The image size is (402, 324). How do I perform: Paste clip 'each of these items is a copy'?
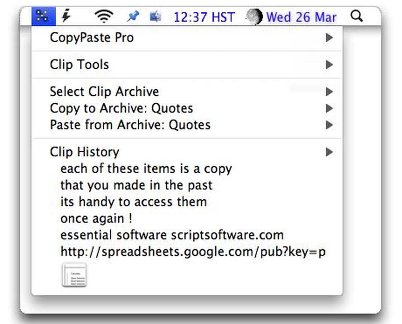coord(187,169)
